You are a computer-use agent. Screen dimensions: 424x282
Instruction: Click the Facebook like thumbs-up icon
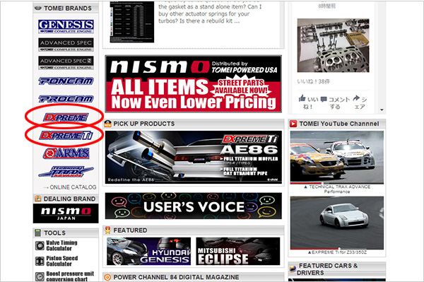[x=302, y=98]
